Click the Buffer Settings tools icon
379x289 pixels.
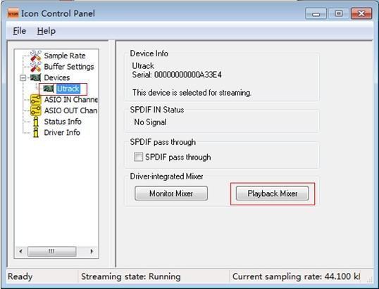coord(36,67)
